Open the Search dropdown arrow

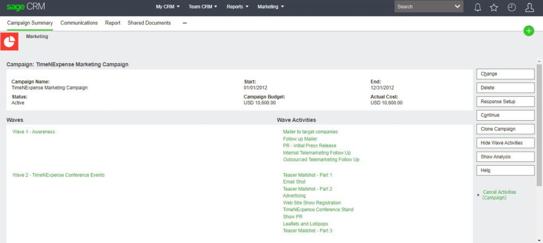click(x=457, y=6)
